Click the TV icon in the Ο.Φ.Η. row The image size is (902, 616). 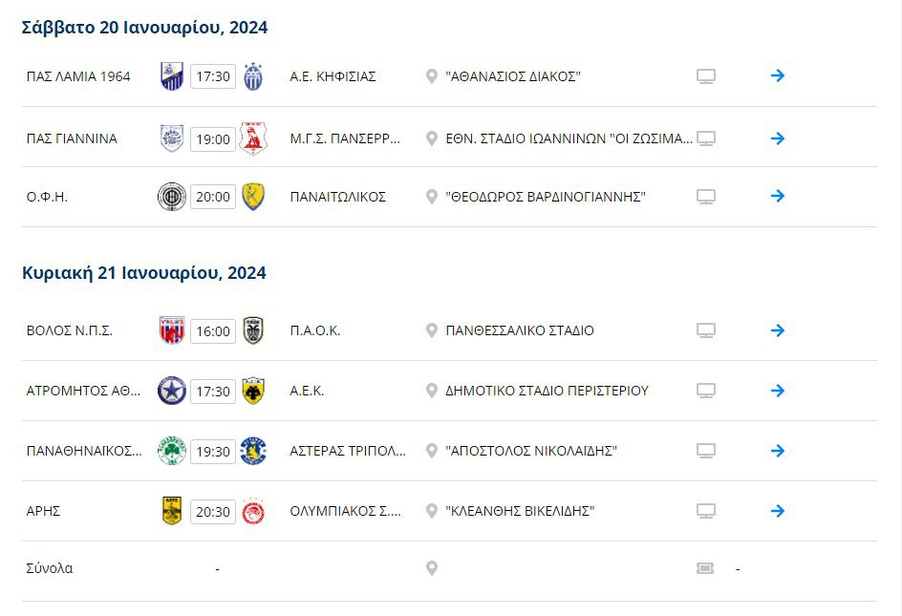pyautogui.click(x=706, y=197)
